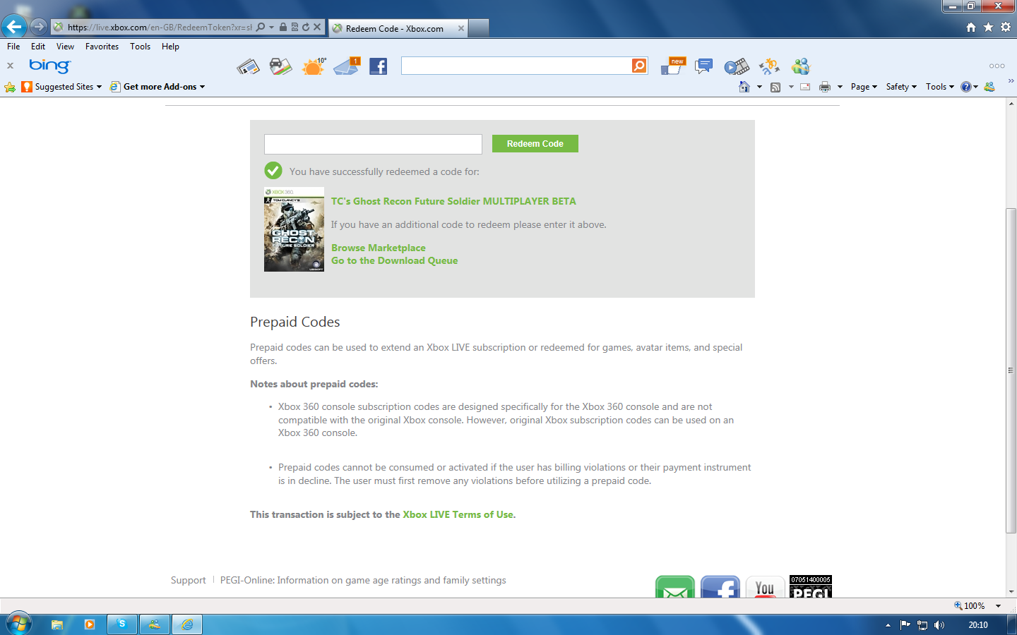The height and width of the screenshot is (635, 1017).
Task: Click the Bing logo on the toolbar
Action: tap(49, 66)
